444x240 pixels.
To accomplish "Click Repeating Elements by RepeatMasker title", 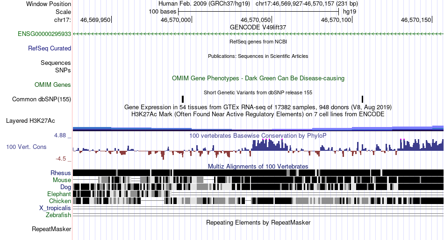I will click(x=258, y=222).
